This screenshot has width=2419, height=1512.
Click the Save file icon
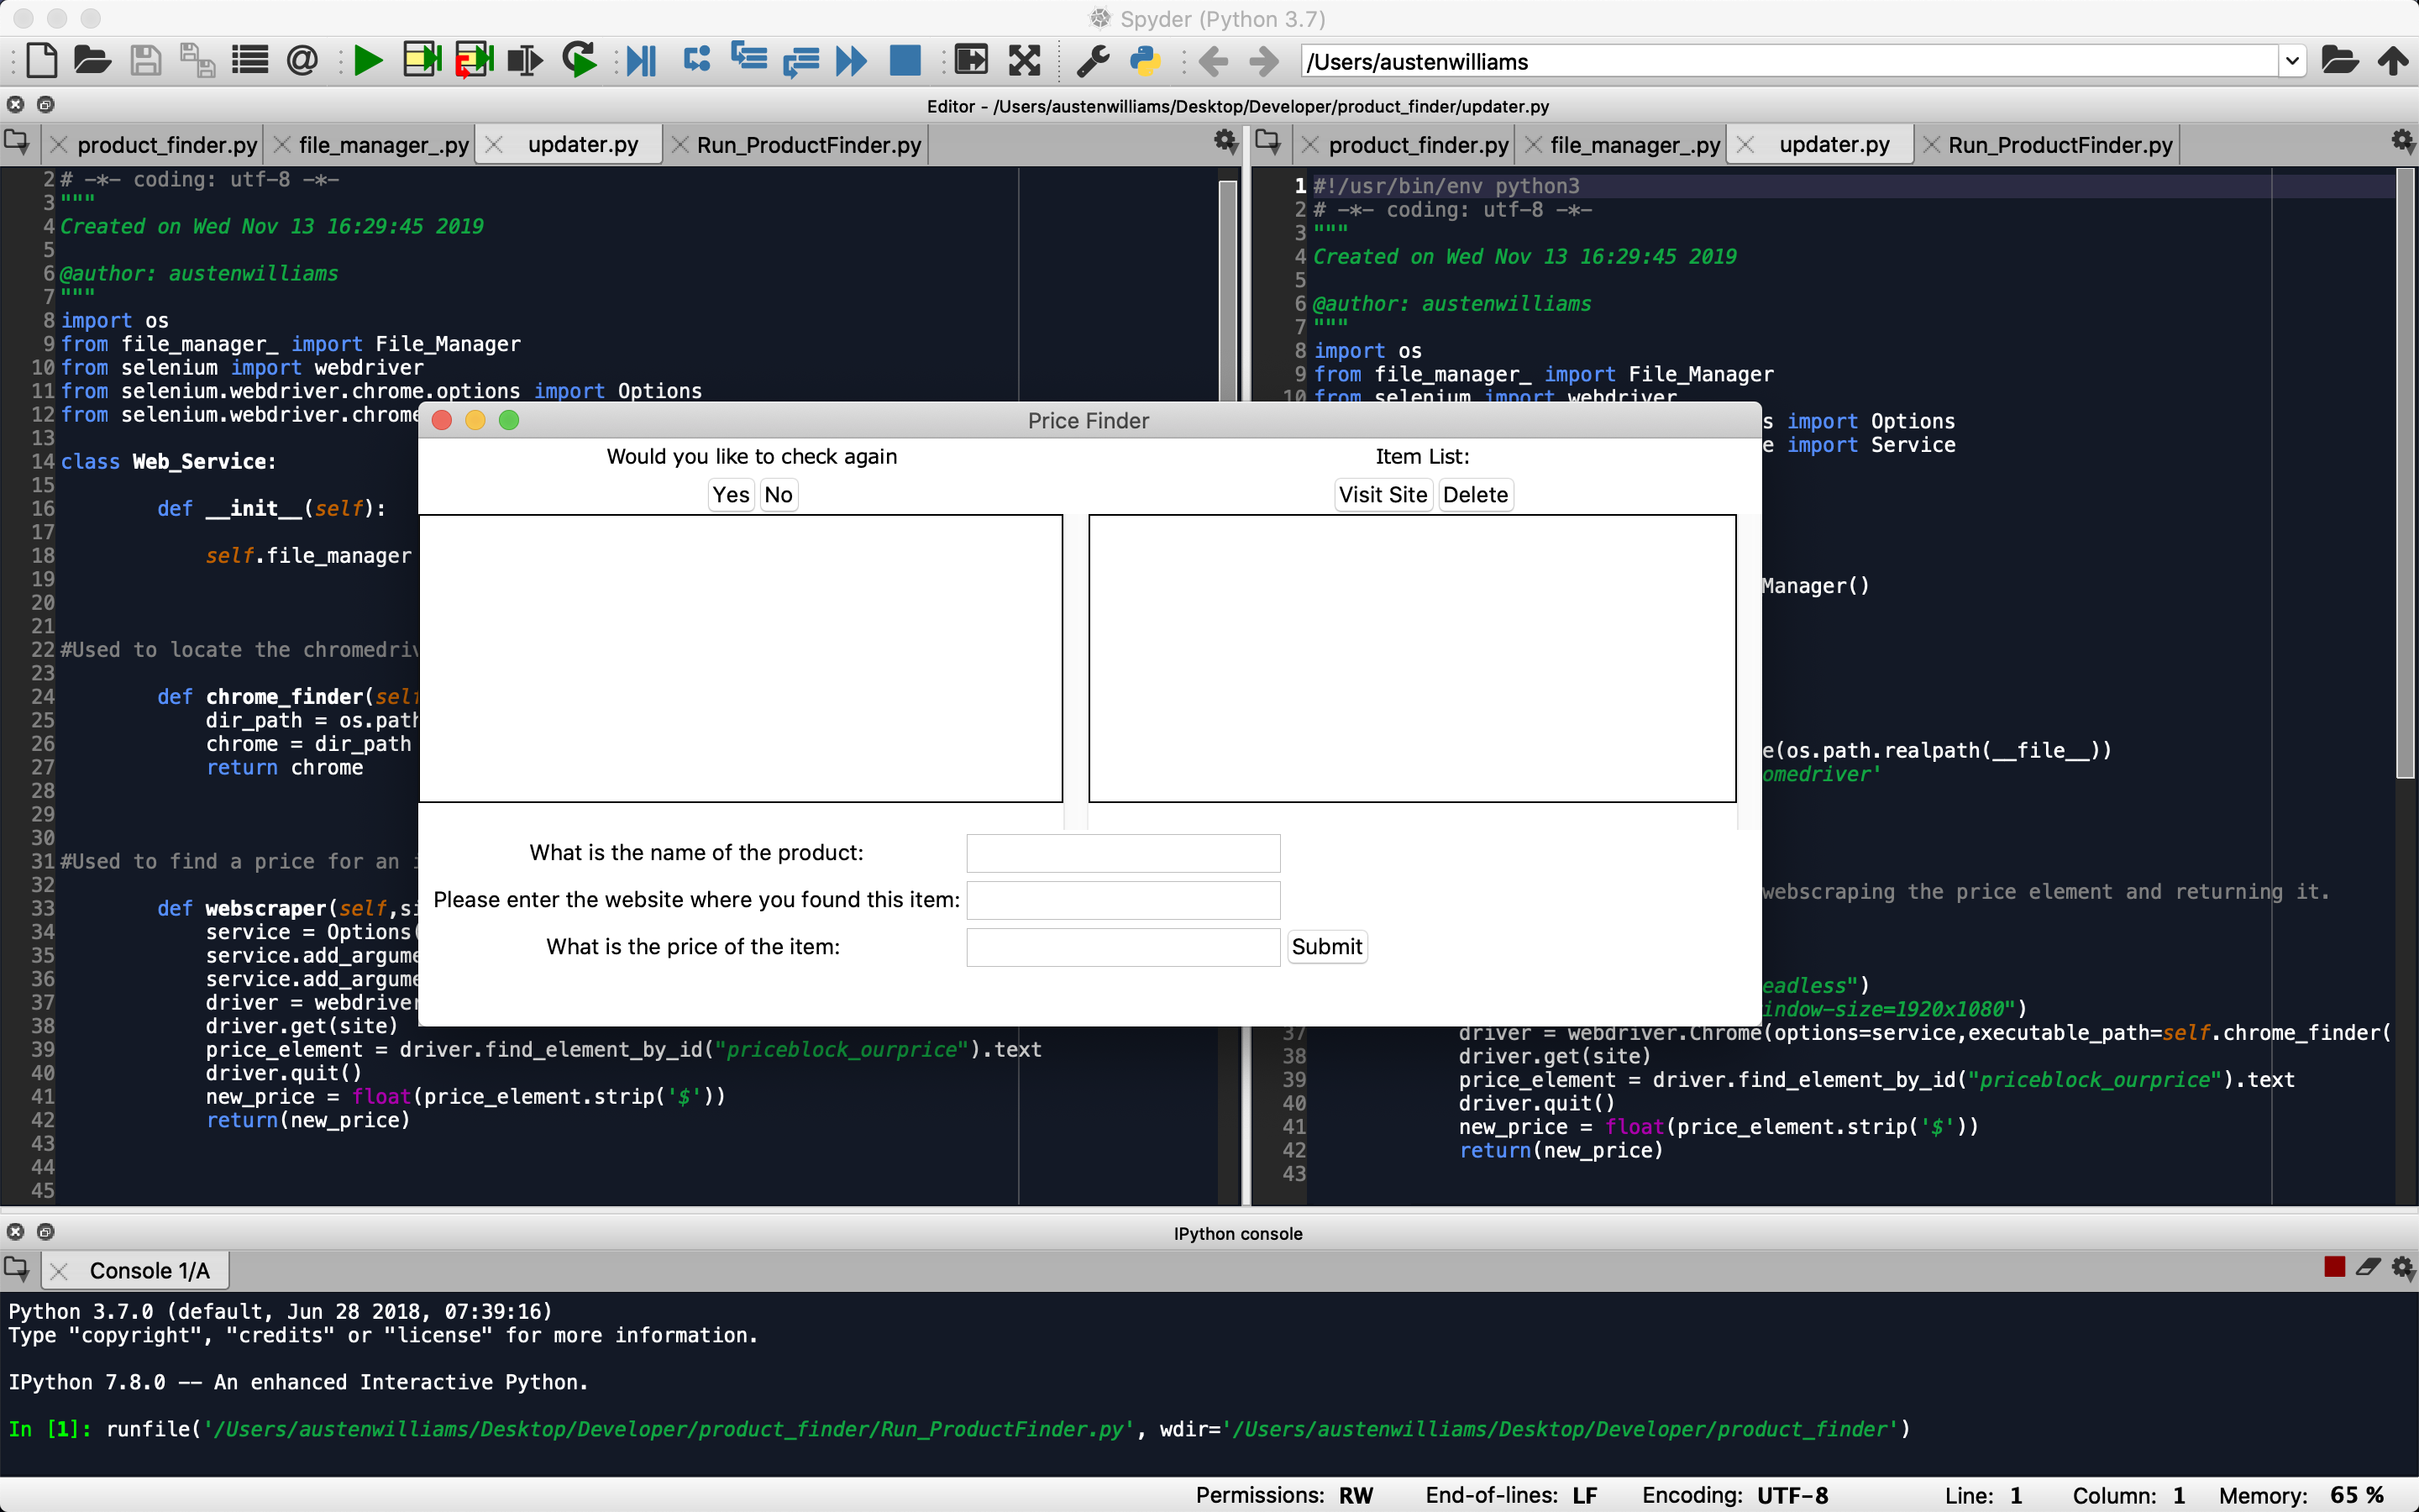pyautogui.click(x=144, y=61)
